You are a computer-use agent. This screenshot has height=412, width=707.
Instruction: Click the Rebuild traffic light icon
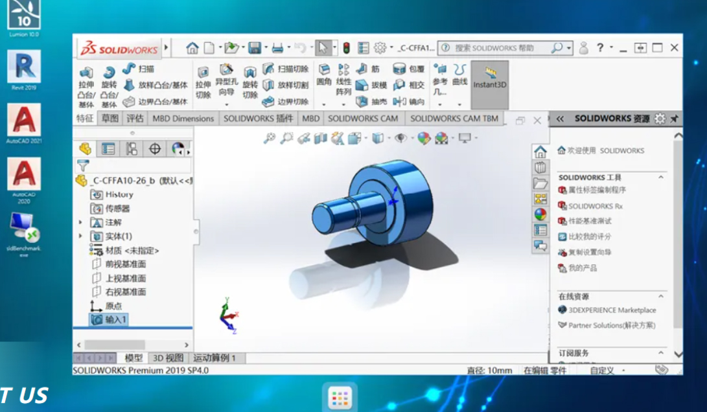tap(347, 48)
